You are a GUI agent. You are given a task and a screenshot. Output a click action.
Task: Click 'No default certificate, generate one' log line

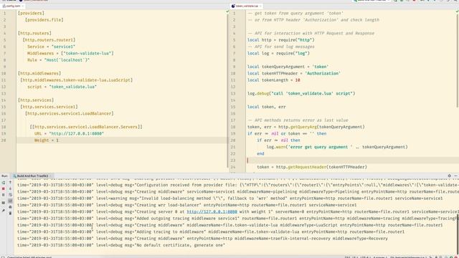(x=121, y=245)
